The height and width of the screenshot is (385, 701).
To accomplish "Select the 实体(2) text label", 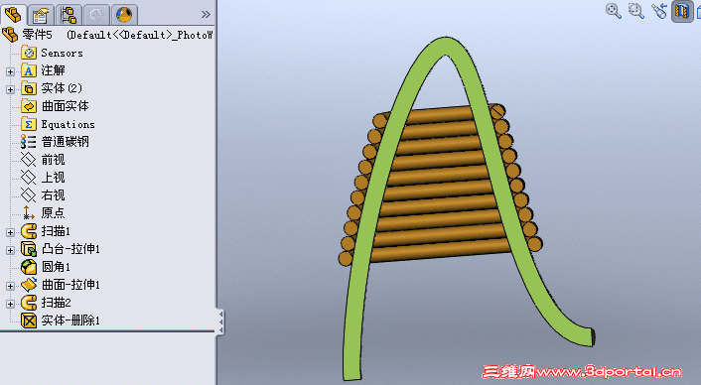I will click(62, 88).
